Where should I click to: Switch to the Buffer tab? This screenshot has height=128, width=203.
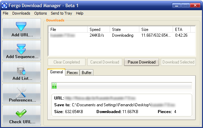(87, 73)
